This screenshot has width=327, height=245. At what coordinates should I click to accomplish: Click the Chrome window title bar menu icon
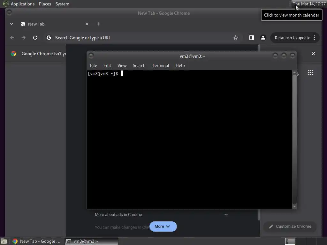coord(9,13)
